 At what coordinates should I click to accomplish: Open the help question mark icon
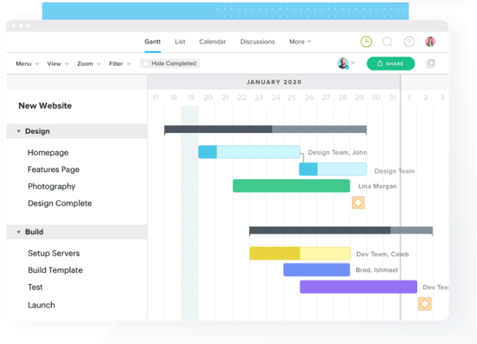(409, 42)
